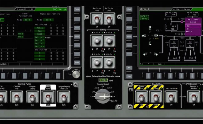Select the Feed valve above OMS 1
203x124 pixels.
pos(174,38)
